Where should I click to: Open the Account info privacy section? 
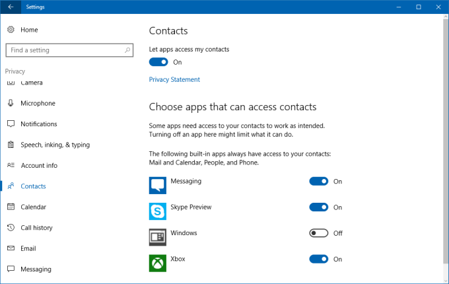(39, 165)
